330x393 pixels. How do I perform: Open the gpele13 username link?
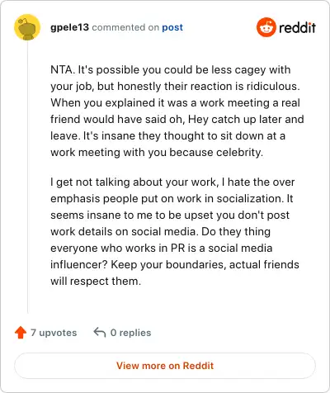(69, 27)
